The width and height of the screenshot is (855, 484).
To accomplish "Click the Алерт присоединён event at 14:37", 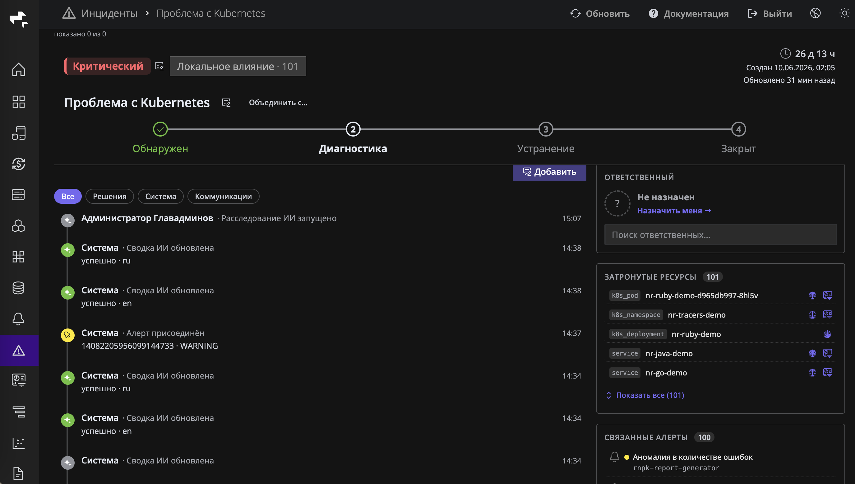I will tap(165, 333).
